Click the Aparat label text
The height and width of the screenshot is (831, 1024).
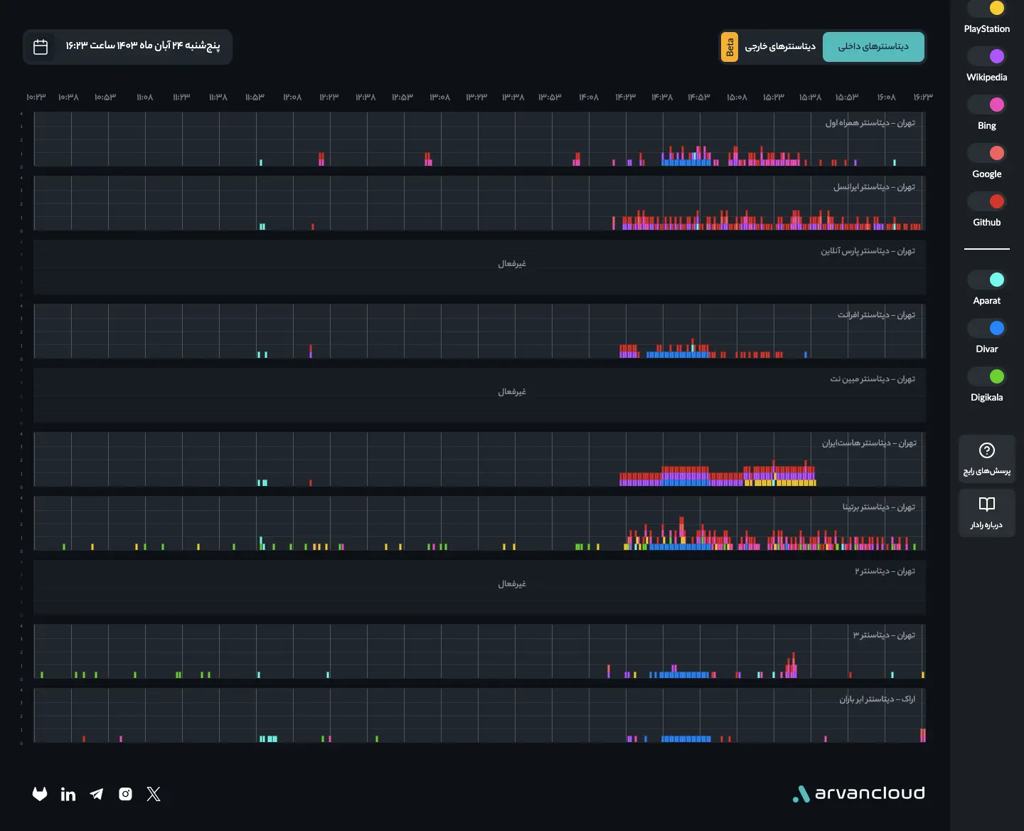pyautogui.click(x=987, y=301)
